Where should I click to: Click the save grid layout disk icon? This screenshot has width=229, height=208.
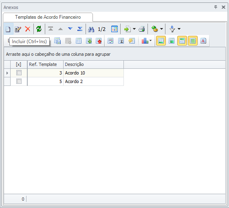coord(57,41)
